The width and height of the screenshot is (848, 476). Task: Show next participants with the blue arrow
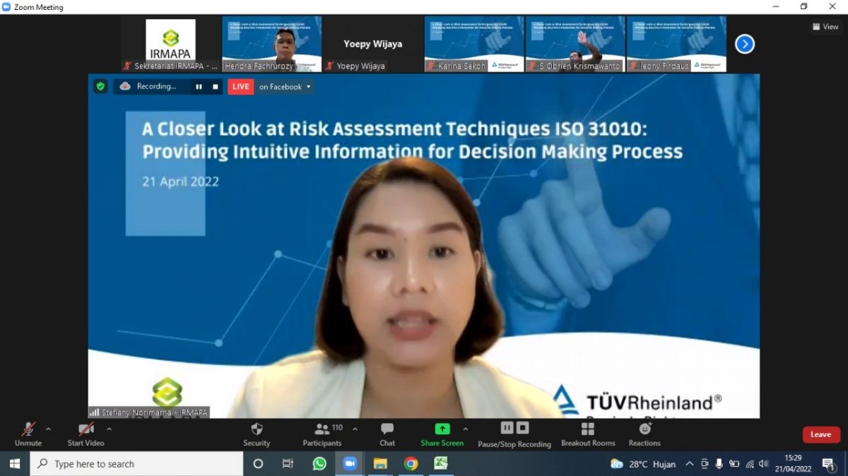point(744,44)
